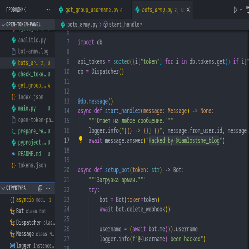Click the asyncio module braces icon in outline
This screenshot has width=249, height=249.
point(12,200)
